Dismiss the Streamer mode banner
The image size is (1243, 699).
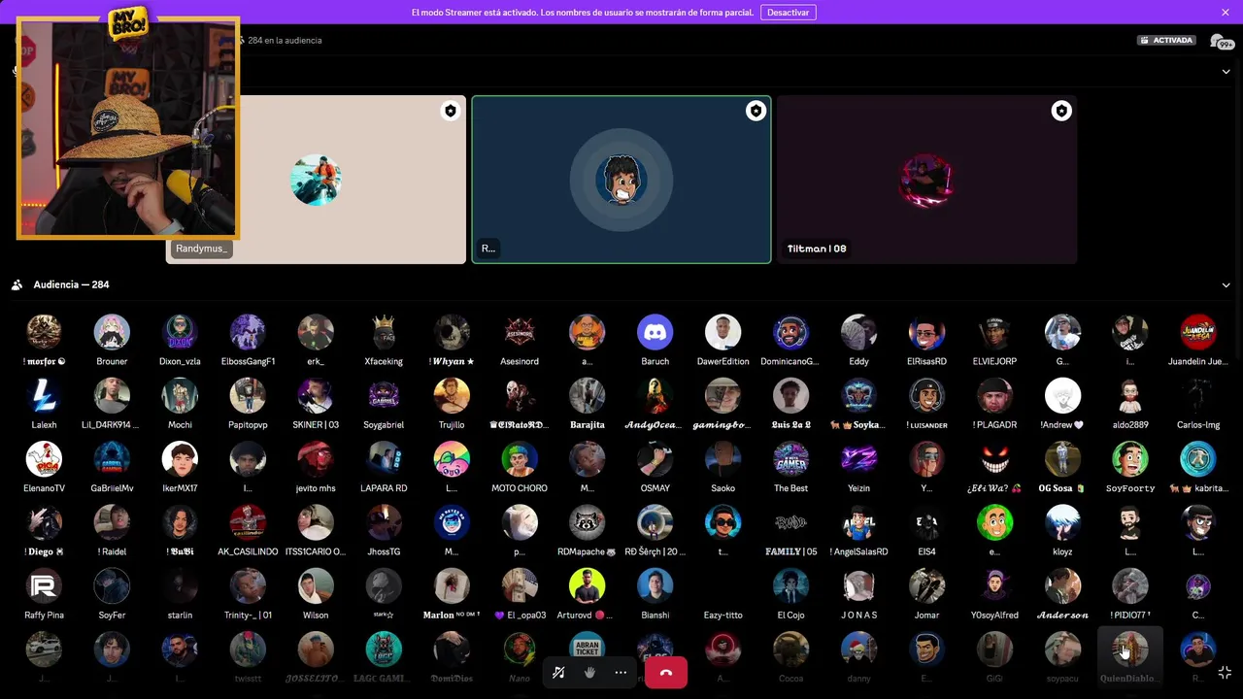(x=1226, y=13)
